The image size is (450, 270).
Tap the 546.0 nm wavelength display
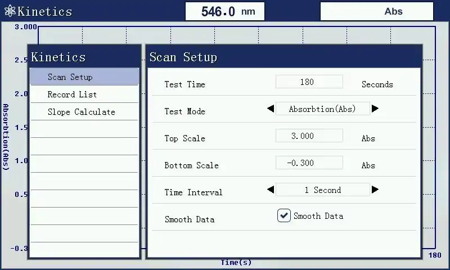tap(225, 11)
